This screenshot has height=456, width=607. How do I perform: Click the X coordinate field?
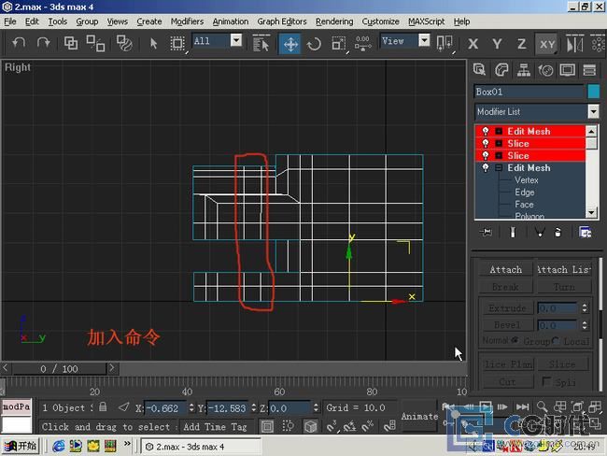(165, 408)
